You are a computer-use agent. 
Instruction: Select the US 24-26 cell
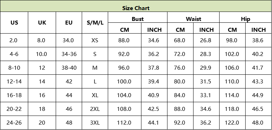click(x=14, y=122)
